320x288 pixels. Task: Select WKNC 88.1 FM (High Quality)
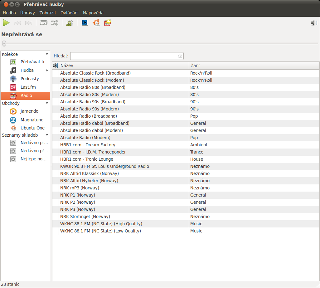pyautogui.click(x=186, y=224)
